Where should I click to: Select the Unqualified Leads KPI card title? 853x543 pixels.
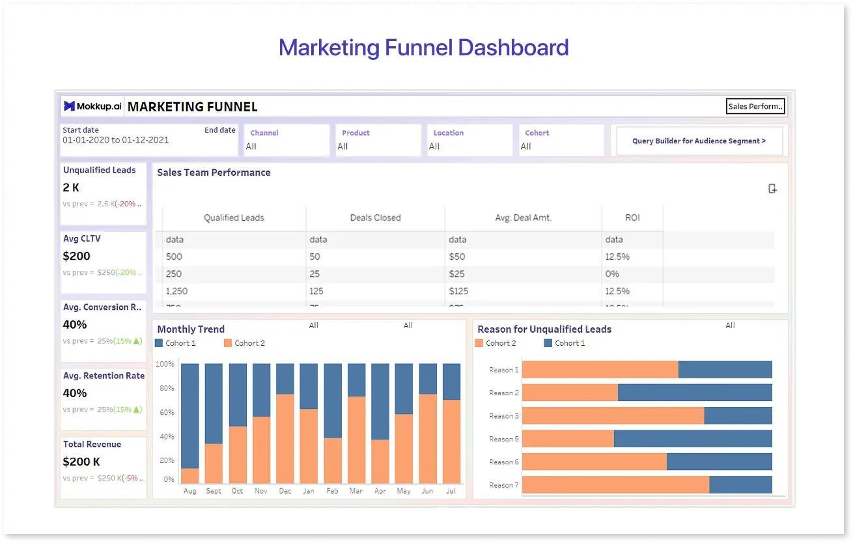click(x=100, y=170)
